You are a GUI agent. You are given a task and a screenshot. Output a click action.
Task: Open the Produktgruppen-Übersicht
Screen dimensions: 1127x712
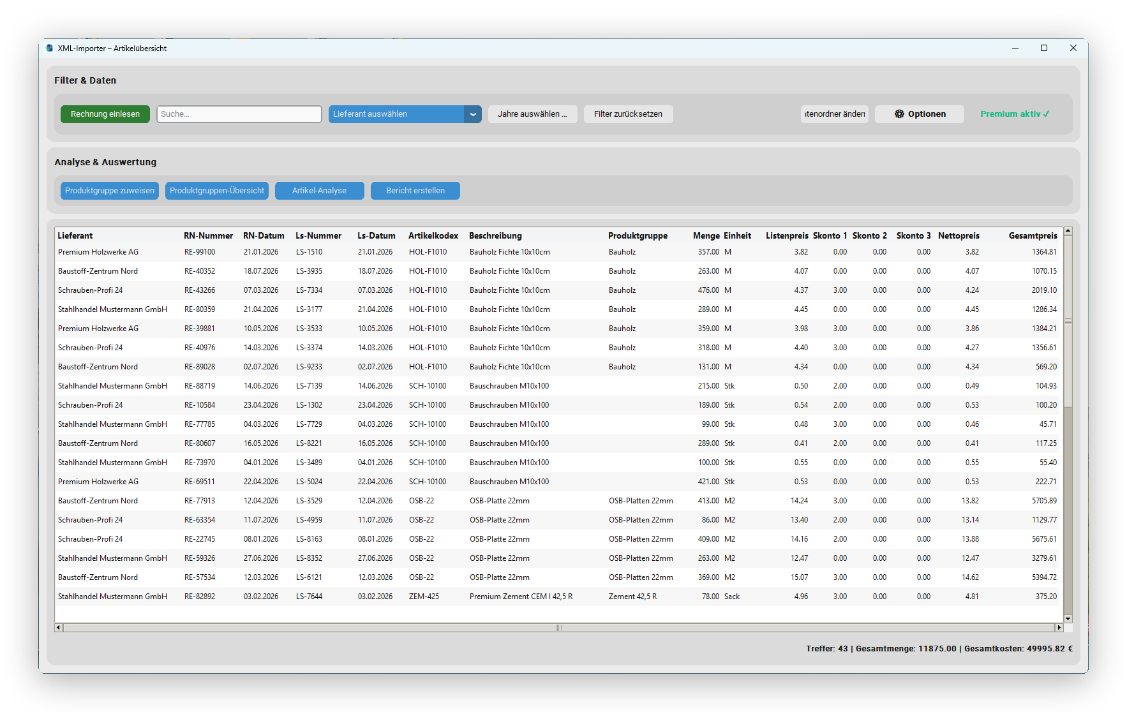[x=217, y=191]
